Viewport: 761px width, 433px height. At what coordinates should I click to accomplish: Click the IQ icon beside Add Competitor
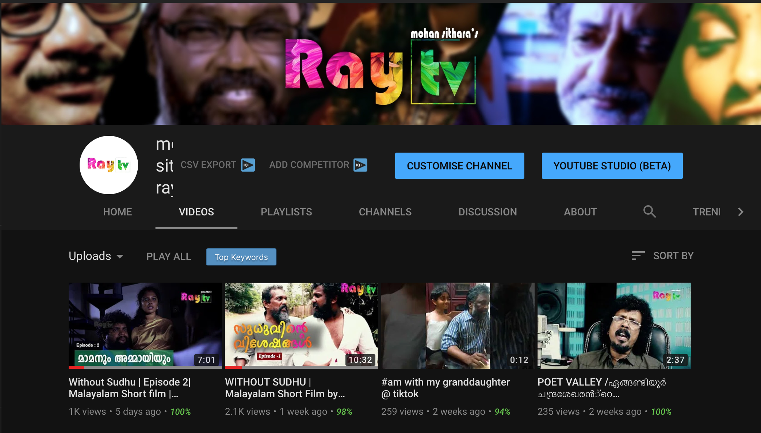360,165
